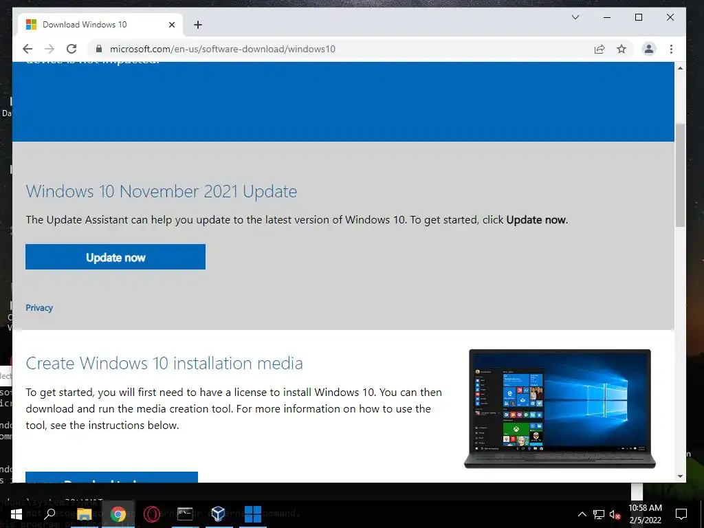Open File Explorer from the taskbar

click(84, 514)
